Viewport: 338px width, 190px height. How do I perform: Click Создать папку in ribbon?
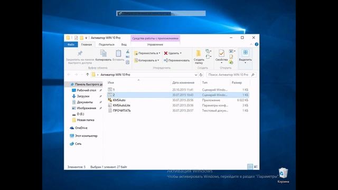click(x=199, y=57)
